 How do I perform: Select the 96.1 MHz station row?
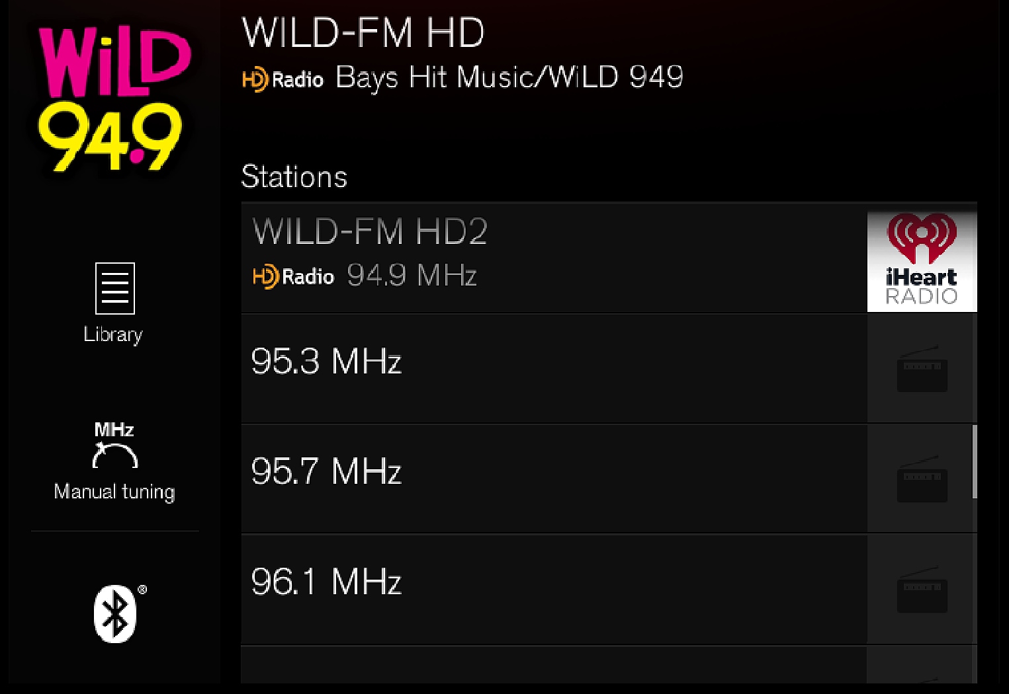(554, 590)
